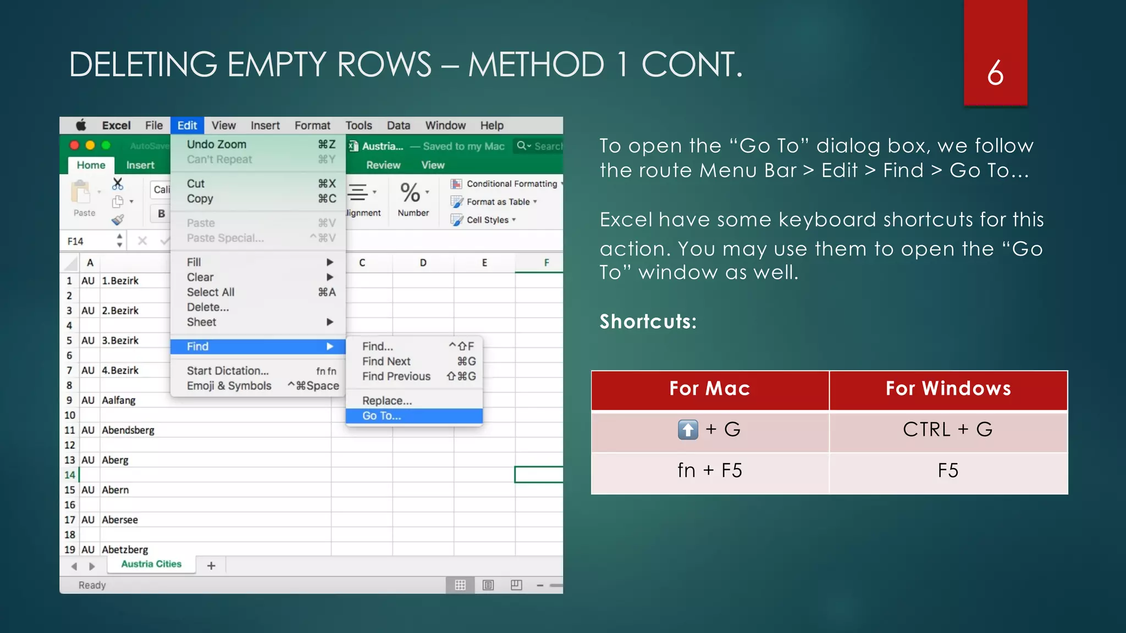Select the Format Painter brush icon
Viewport: 1126px width, 633px height.
(118, 220)
